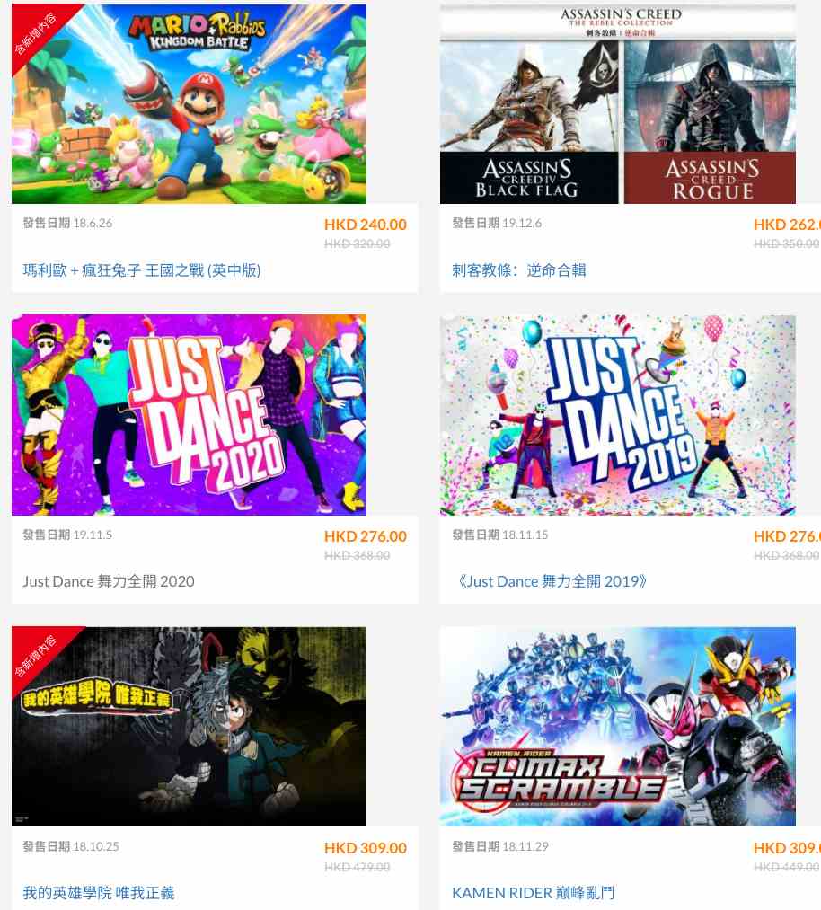Screen dimensions: 821x910
Task: Click the red ribbon badge on Mario + Rabbids
Action: [x=38, y=32]
